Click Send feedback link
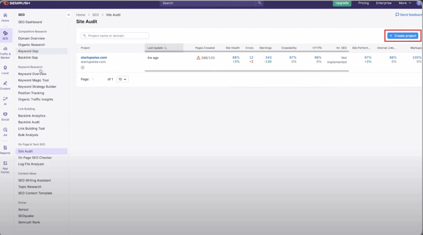423x235 pixels. click(409, 15)
